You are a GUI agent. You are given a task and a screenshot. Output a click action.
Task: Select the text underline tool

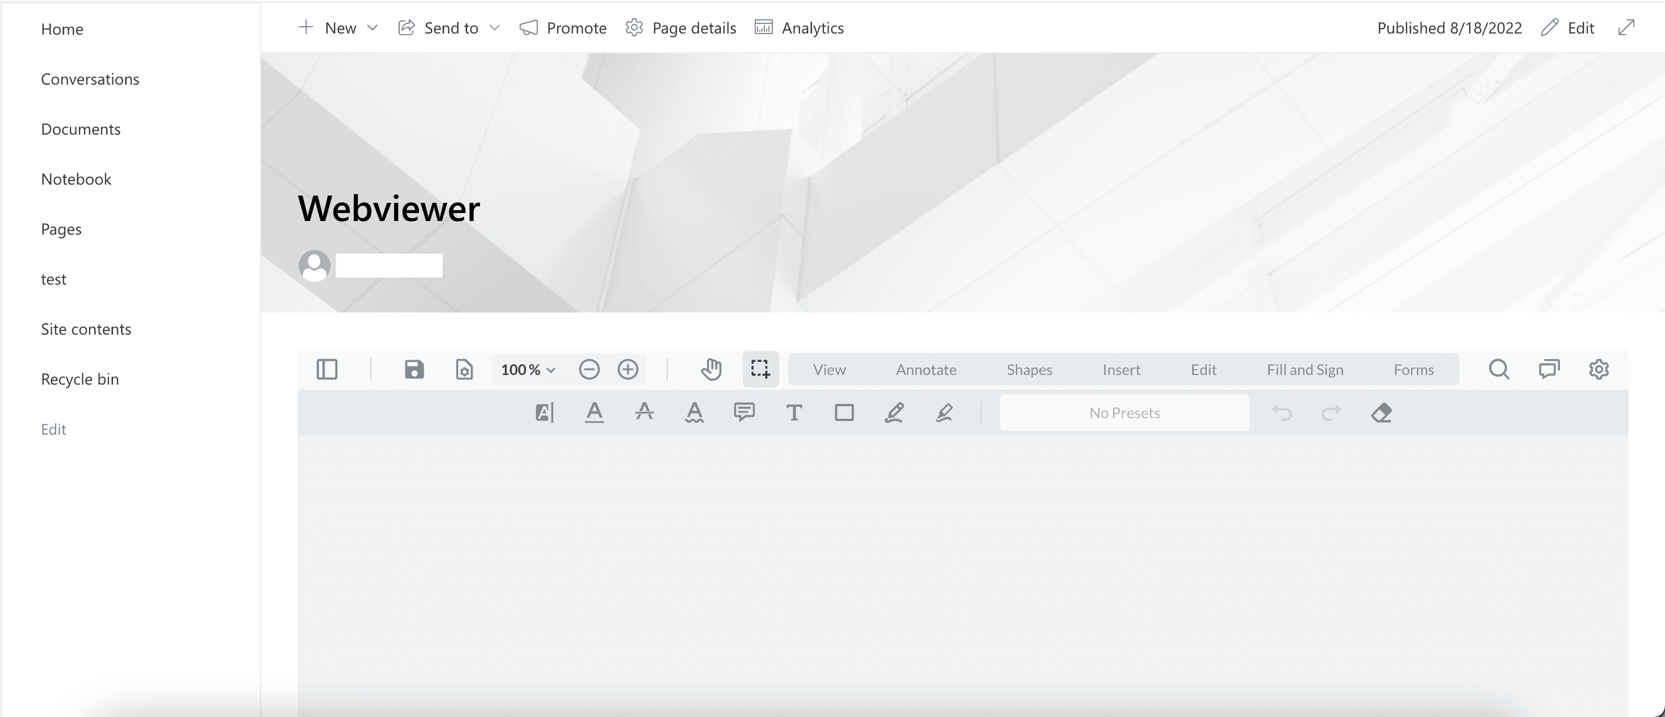point(594,412)
